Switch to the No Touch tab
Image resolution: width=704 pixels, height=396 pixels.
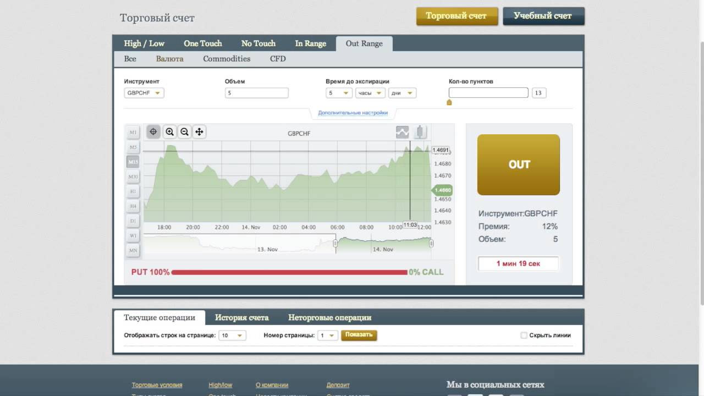point(258,43)
